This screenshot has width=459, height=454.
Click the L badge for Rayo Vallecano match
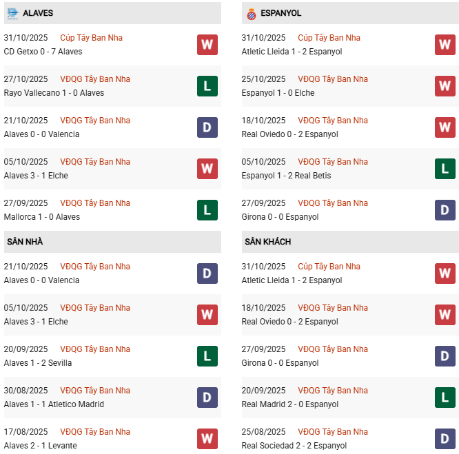(x=207, y=86)
